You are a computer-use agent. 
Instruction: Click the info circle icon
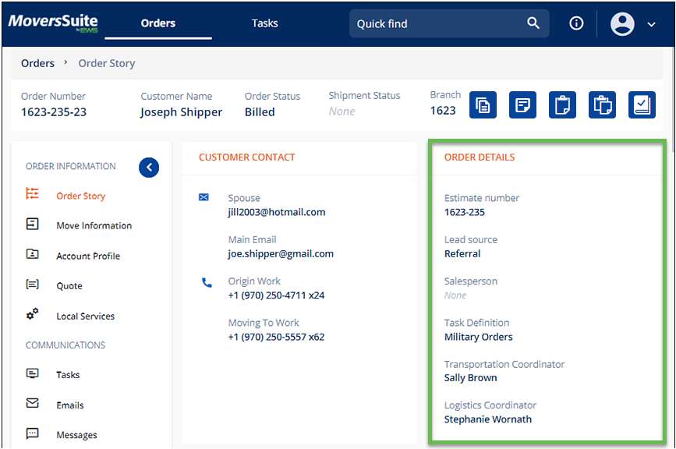point(576,23)
